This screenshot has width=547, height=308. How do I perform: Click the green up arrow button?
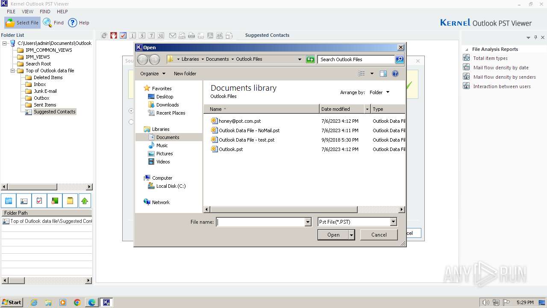85,201
